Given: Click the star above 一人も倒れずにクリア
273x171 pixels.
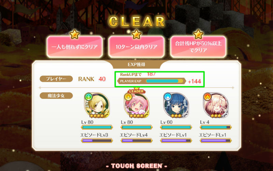Looking at the screenshot, I should point(74,34).
